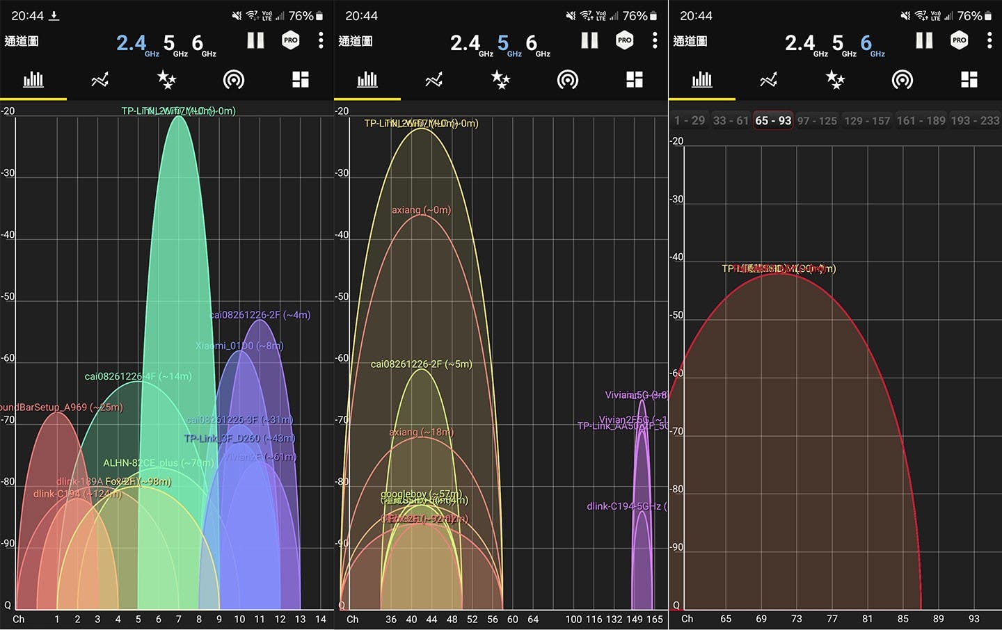Viewport: 1002px width, 630px height.
Task: Pause scanning in the 2.4 GHz channel screen
Action: [255, 41]
